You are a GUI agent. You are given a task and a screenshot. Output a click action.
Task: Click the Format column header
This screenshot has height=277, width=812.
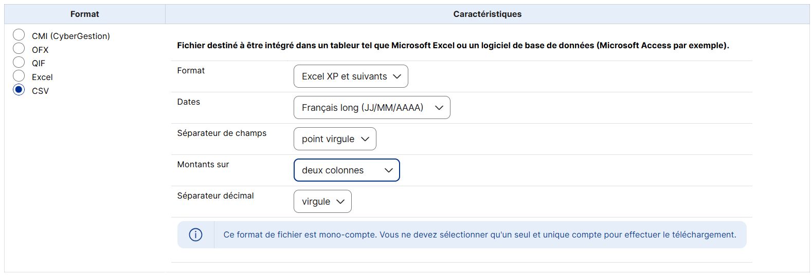(x=85, y=14)
